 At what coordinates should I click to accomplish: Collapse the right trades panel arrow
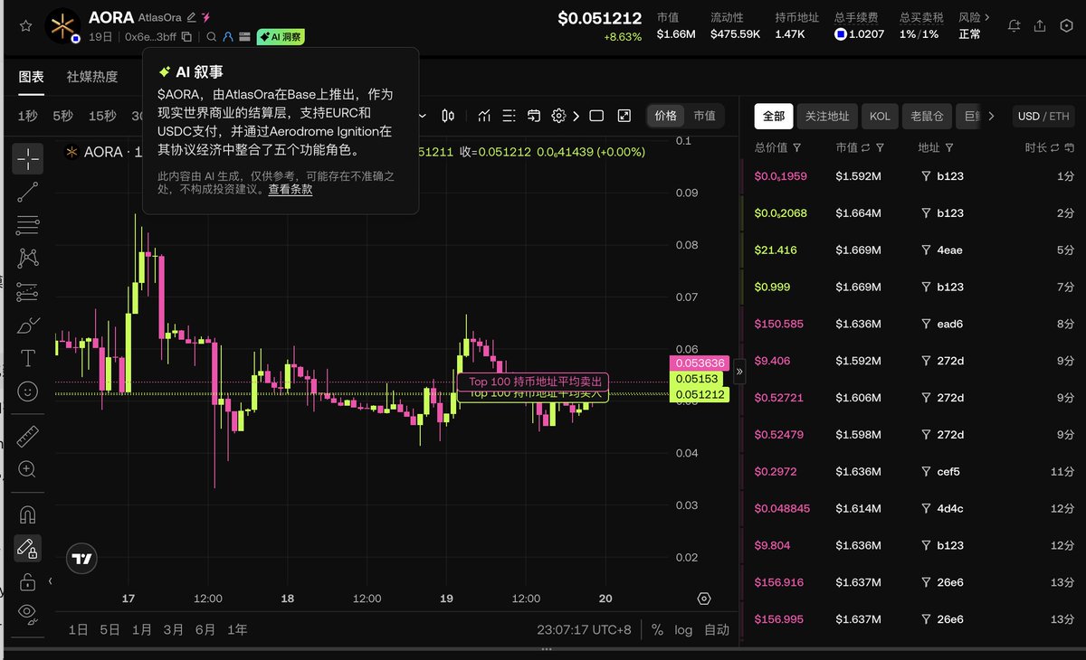tap(738, 371)
